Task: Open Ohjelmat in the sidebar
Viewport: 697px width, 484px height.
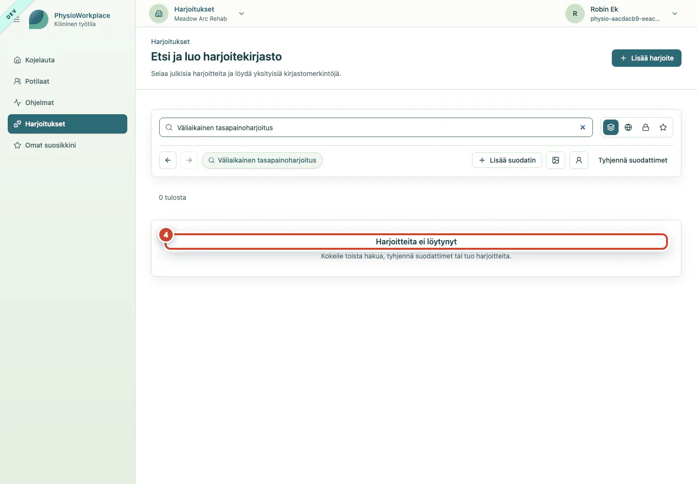Action: tap(67, 103)
